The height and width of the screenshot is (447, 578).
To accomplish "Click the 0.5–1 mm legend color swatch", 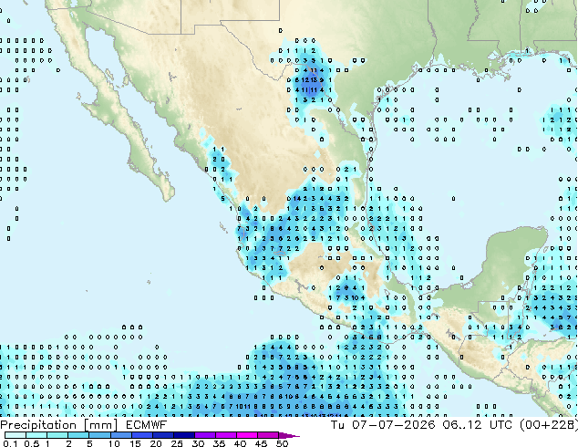I will 36,435.
